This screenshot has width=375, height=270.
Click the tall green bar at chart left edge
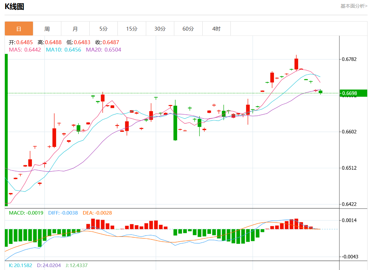tap(6, 130)
